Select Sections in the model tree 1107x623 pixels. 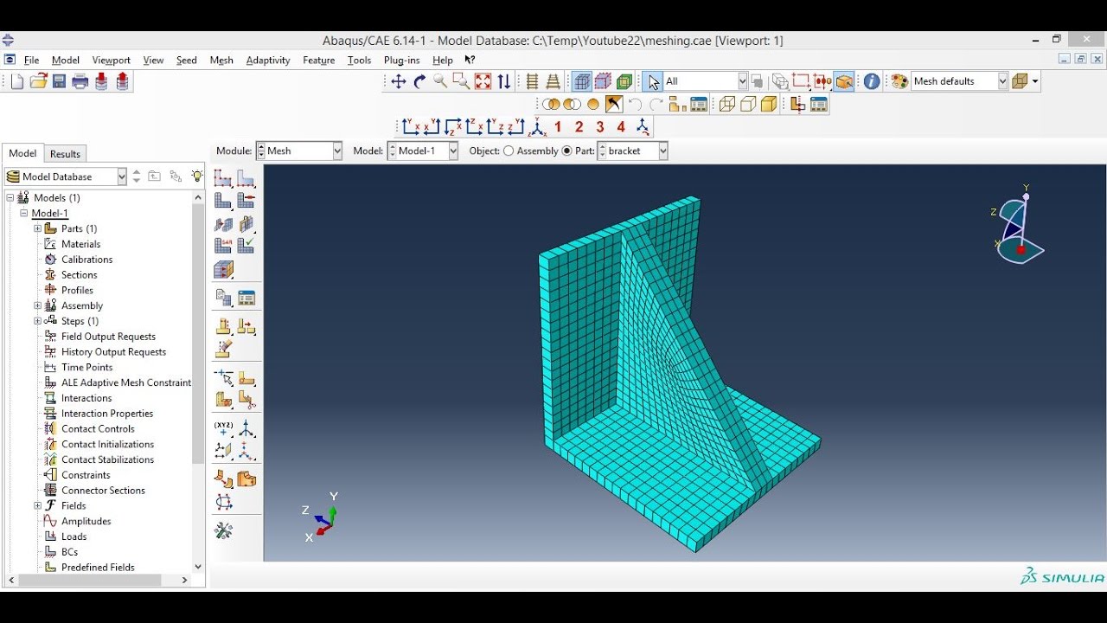(x=80, y=274)
